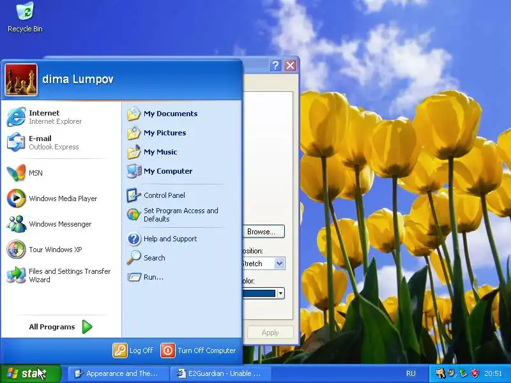This screenshot has width=511, height=383.
Task: Open the Position Stretch dropdown arrow
Action: pos(280,264)
